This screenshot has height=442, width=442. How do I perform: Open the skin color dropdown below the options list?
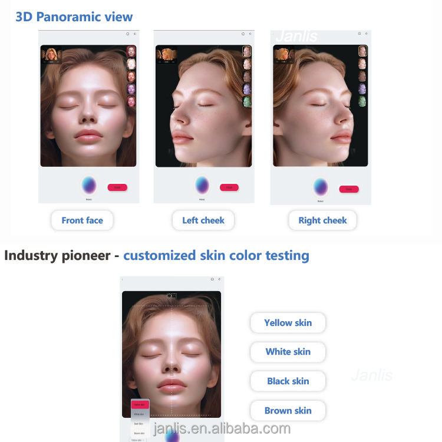click(138, 440)
